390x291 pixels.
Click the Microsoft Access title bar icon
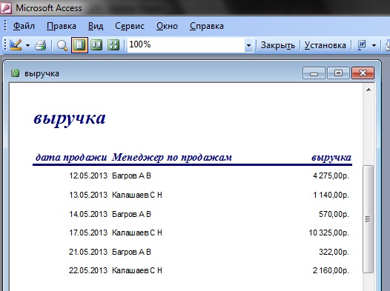point(5,7)
